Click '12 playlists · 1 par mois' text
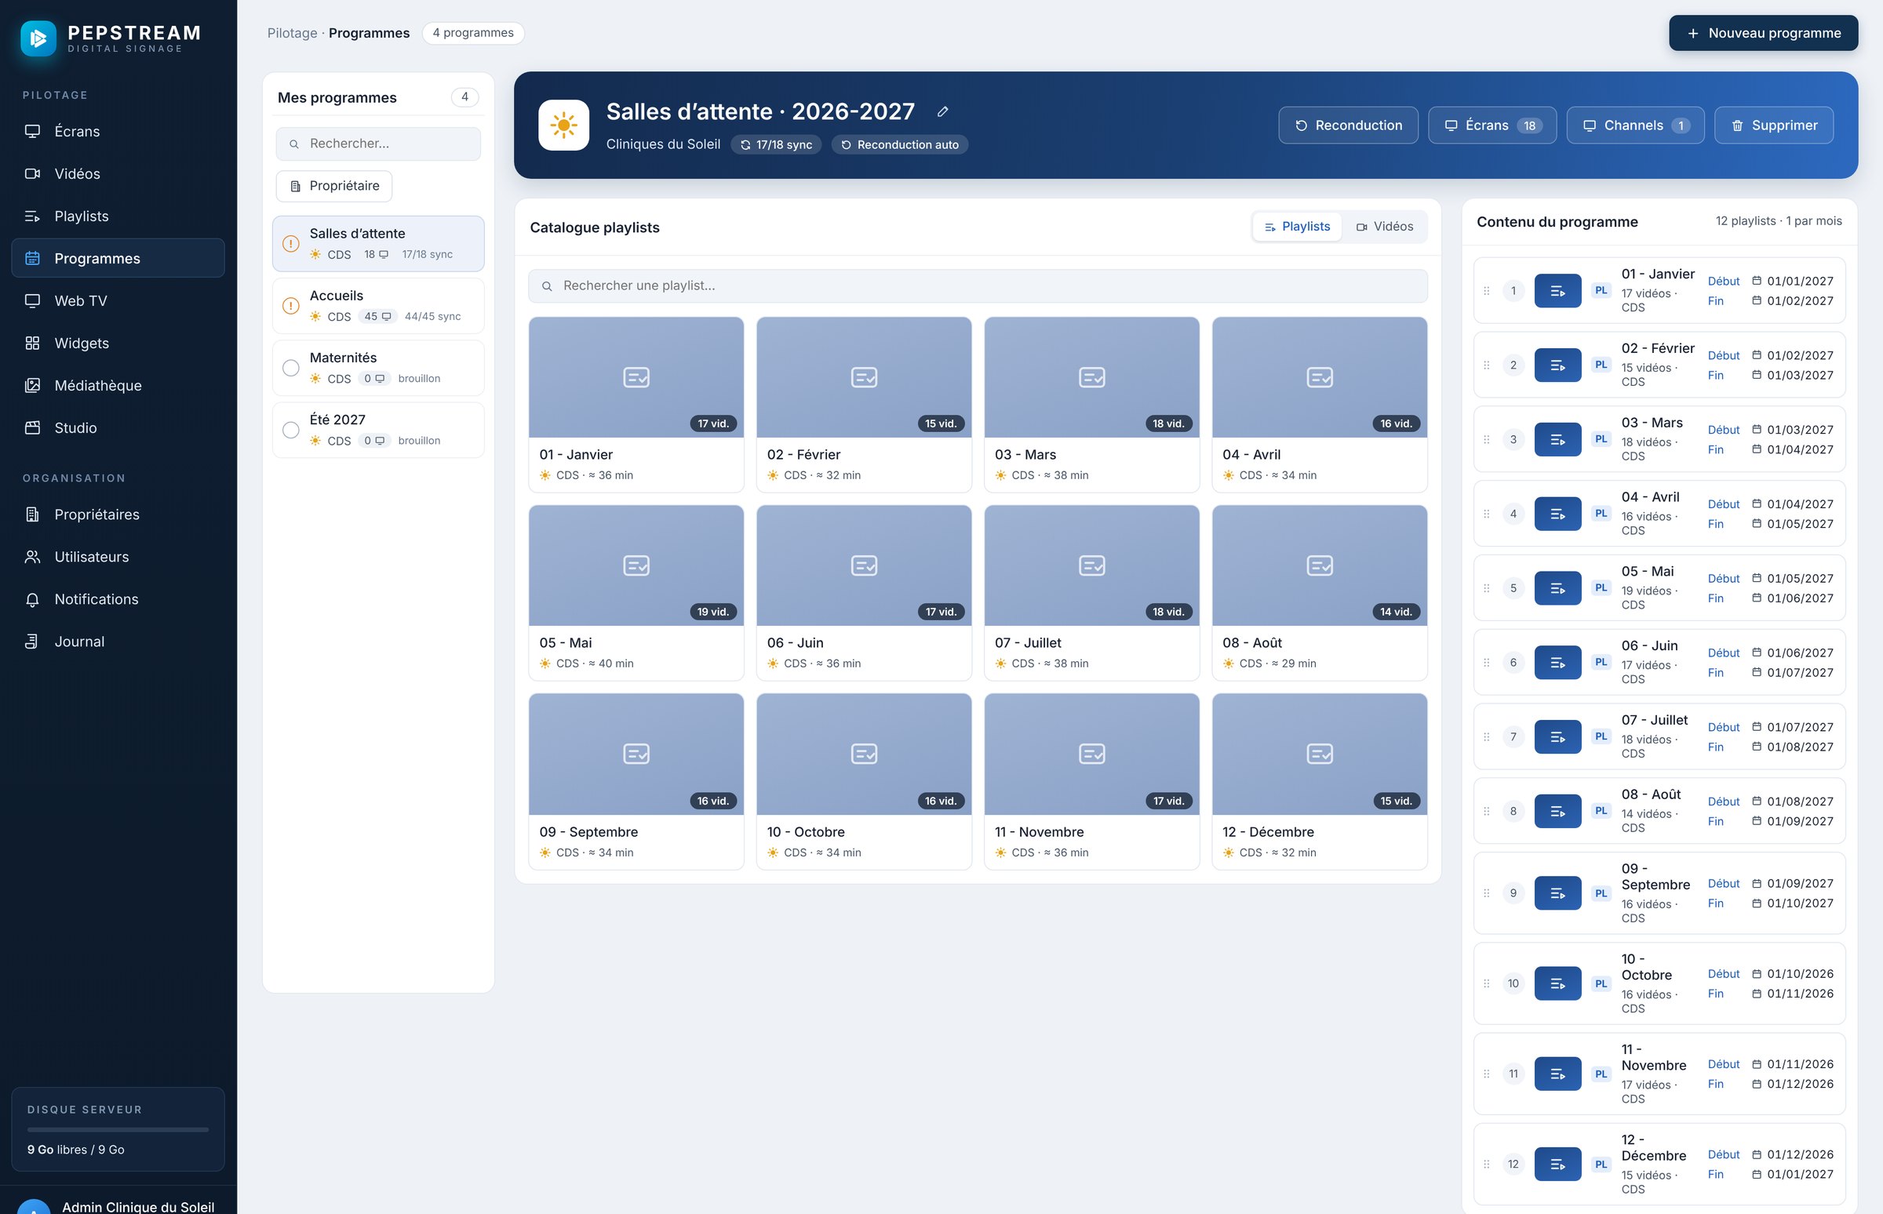 coord(1779,221)
